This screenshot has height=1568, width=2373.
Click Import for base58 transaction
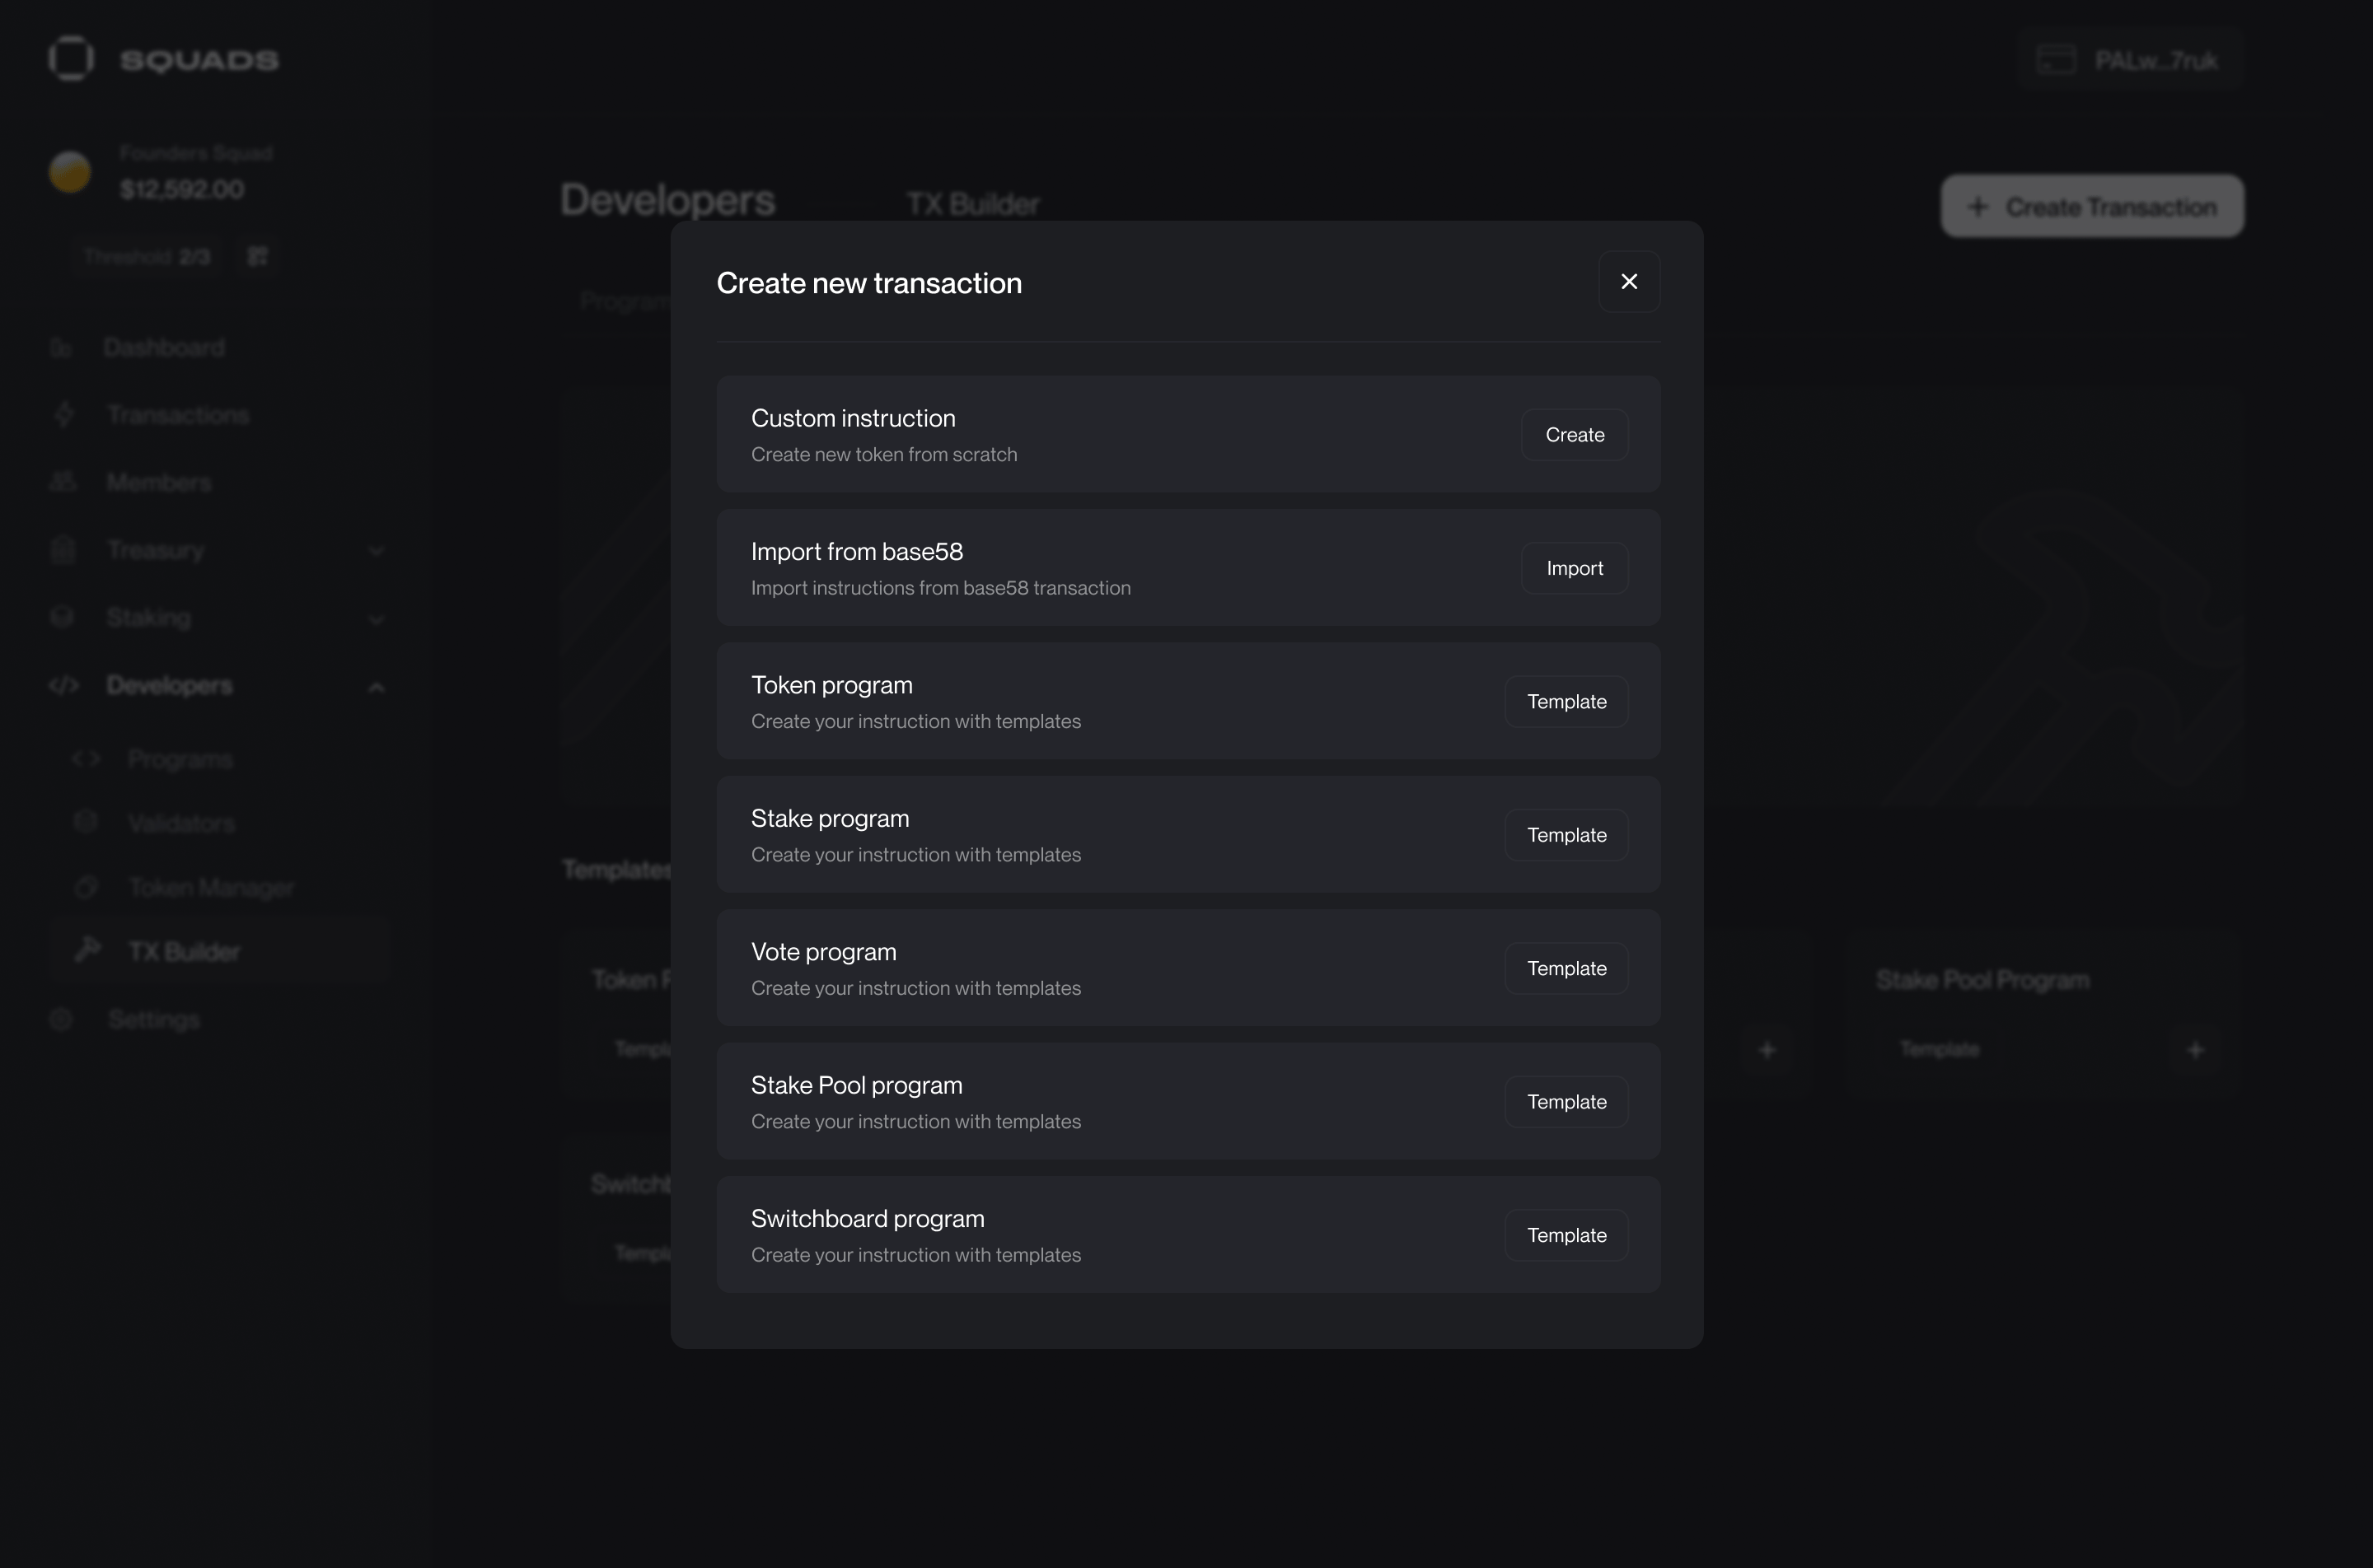1575,568
